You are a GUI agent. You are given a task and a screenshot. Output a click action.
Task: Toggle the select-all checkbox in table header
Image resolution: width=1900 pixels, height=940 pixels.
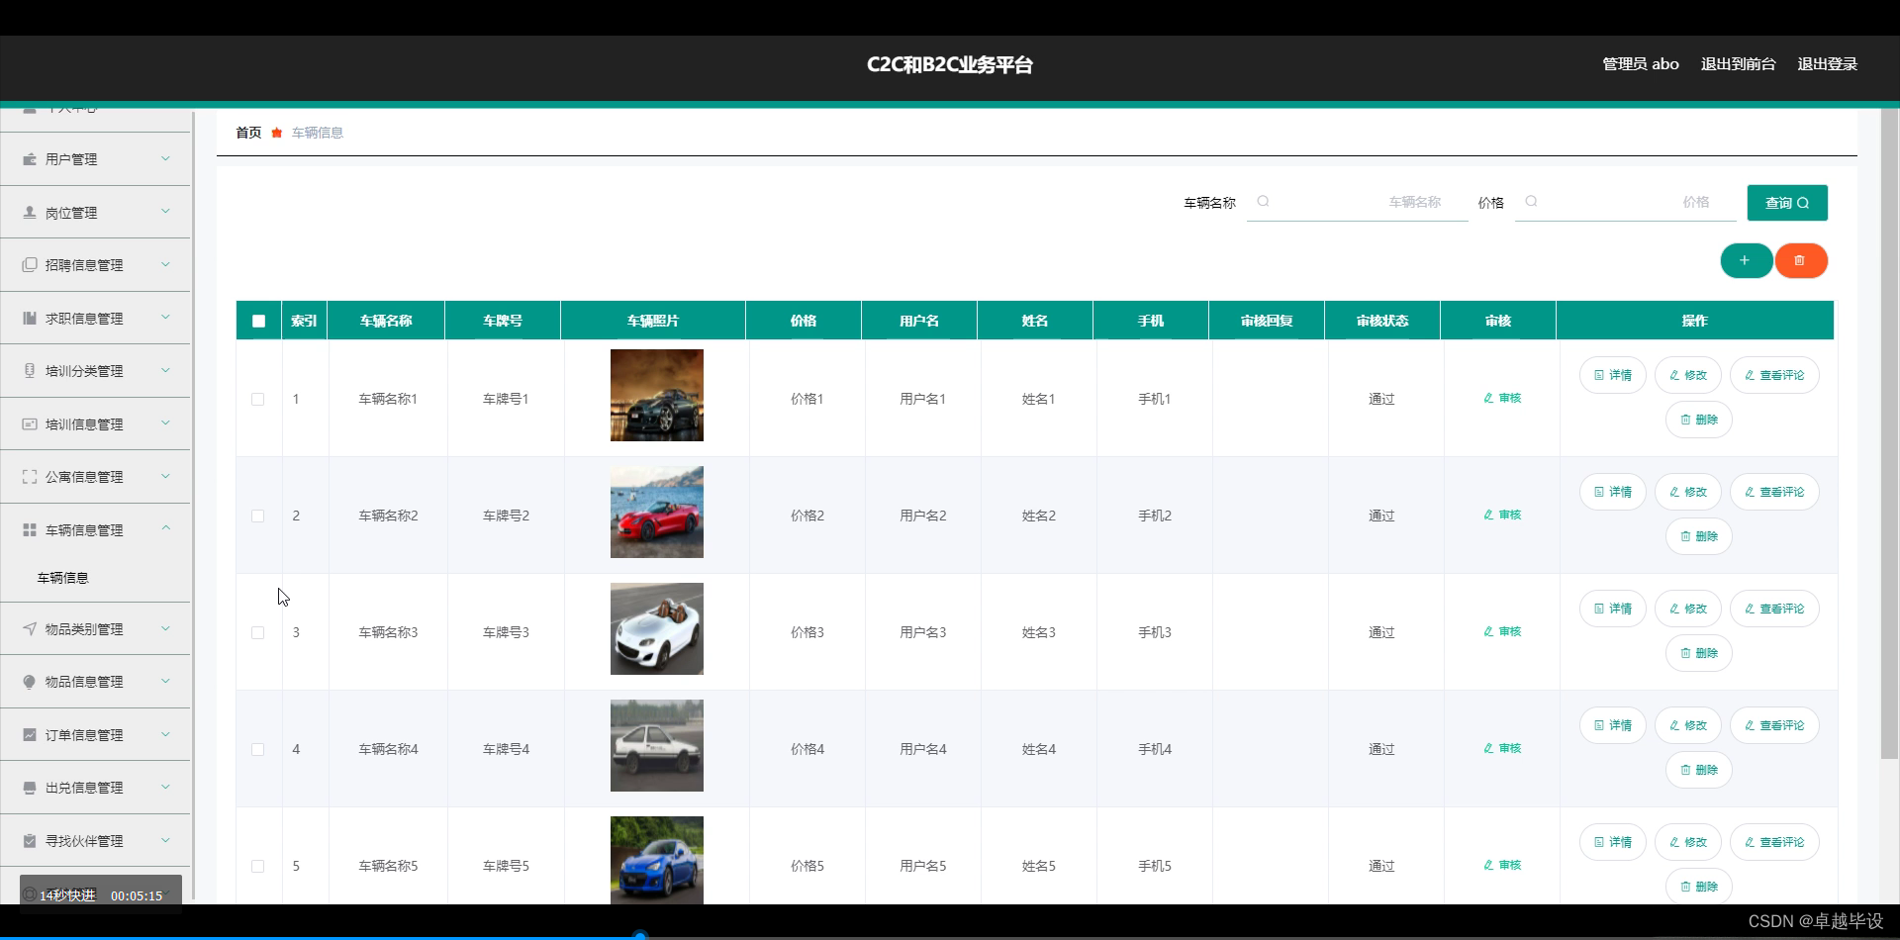pyautogui.click(x=257, y=320)
